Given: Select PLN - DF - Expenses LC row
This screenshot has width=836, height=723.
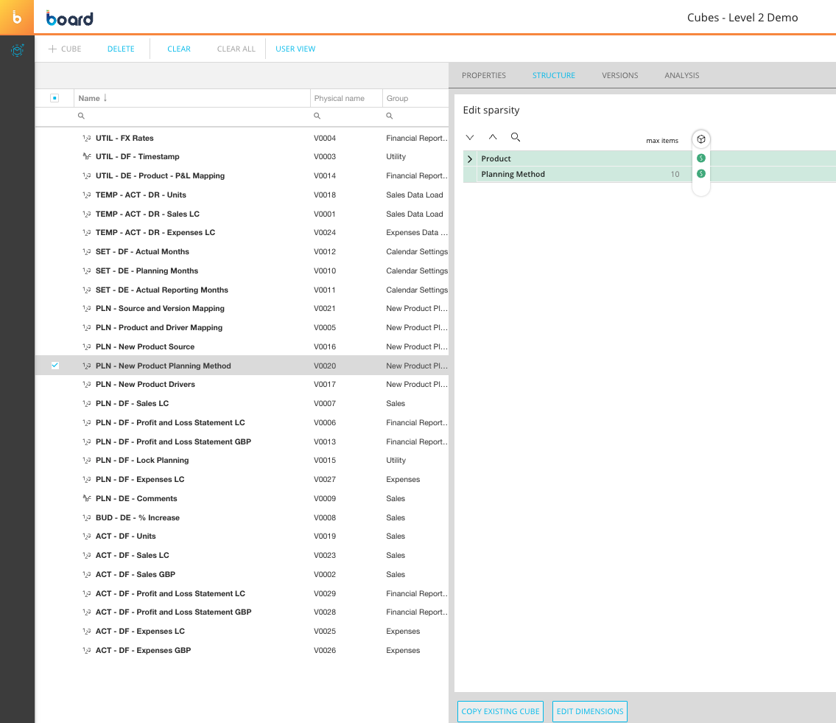Looking at the screenshot, I should point(242,479).
